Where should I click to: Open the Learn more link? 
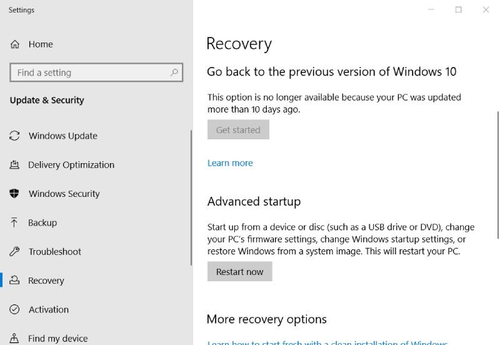(230, 163)
